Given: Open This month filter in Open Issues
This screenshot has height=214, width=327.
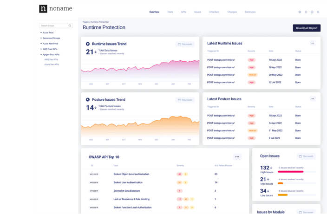Looking at the screenshot, I should (x=306, y=156).
